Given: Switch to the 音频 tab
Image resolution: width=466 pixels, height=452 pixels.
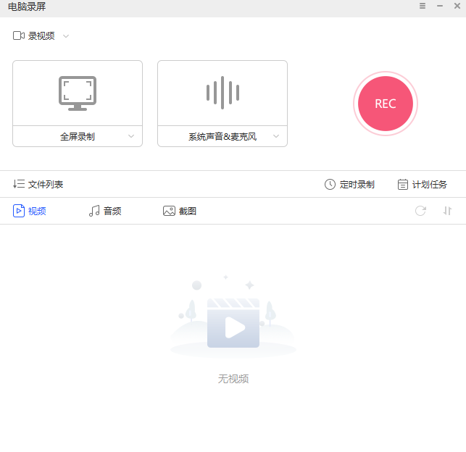Looking at the screenshot, I should tap(105, 211).
